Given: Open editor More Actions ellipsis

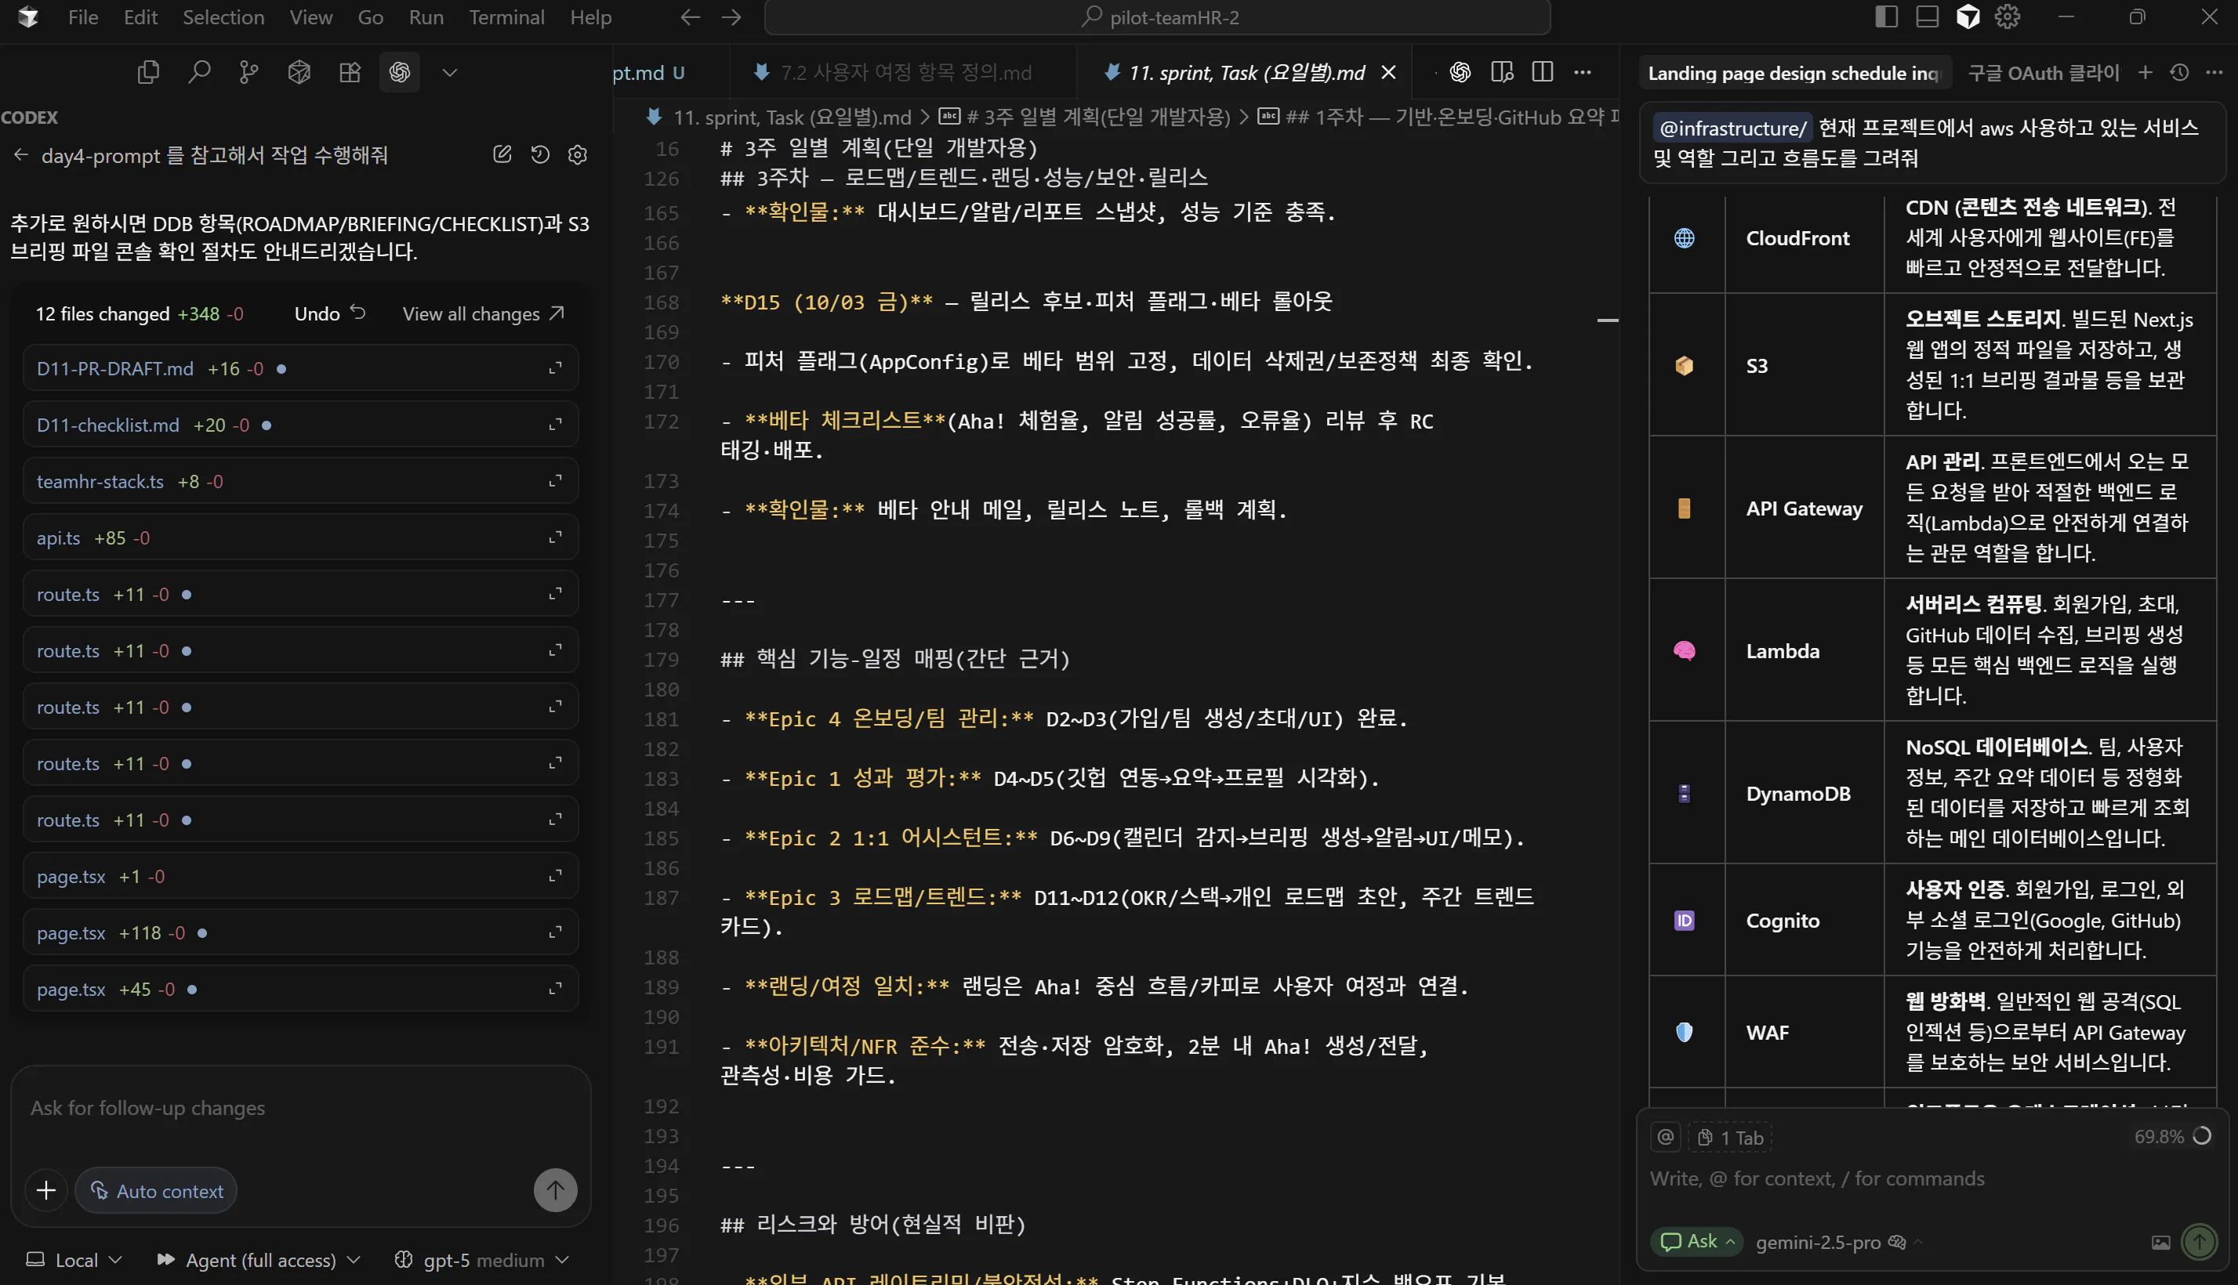Looking at the screenshot, I should pyautogui.click(x=1583, y=72).
